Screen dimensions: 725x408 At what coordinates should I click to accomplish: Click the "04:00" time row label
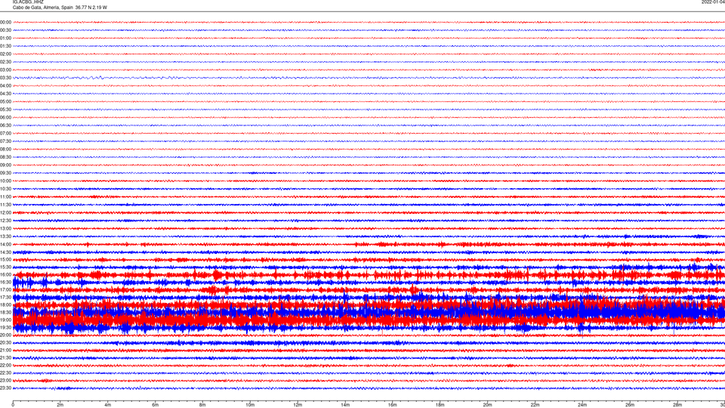[5, 85]
